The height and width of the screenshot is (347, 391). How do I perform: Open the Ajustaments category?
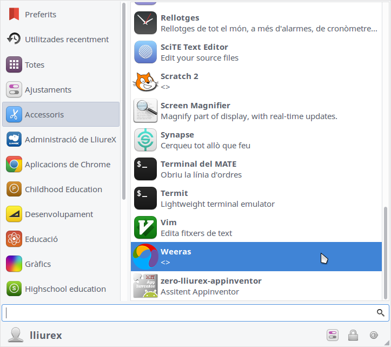pos(48,90)
